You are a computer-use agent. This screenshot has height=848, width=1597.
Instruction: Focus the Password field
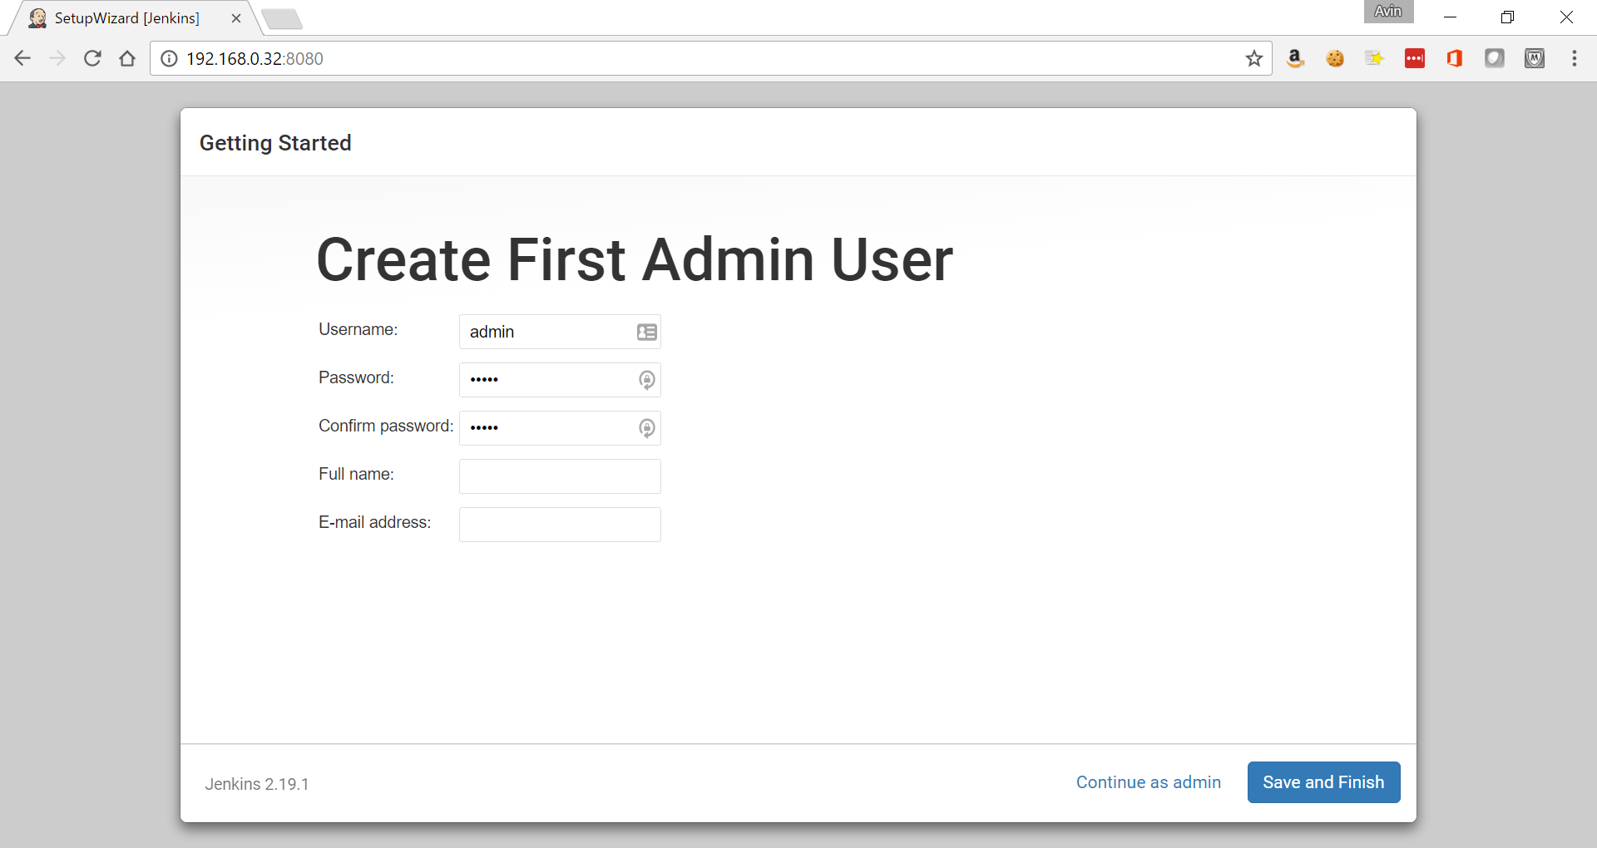coord(560,380)
